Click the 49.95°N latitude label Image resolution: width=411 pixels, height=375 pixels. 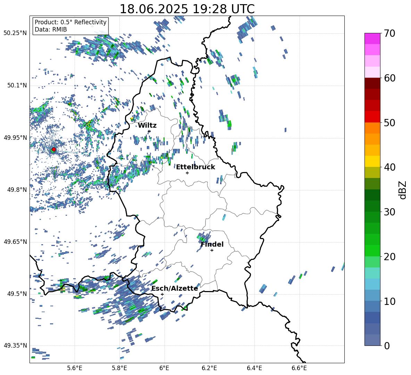[15, 138]
